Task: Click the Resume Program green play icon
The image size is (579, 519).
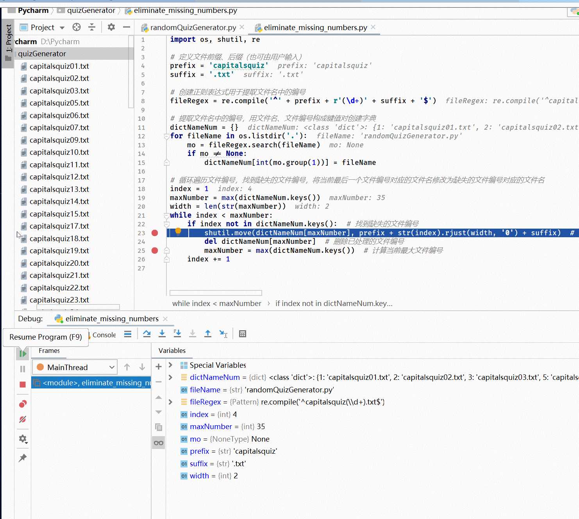Action: pos(23,354)
